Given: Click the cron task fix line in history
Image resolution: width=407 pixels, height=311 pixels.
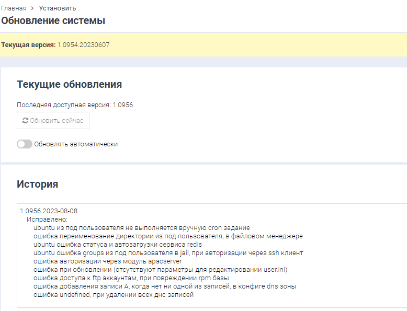Looking at the screenshot, I should tap(141, 228).
